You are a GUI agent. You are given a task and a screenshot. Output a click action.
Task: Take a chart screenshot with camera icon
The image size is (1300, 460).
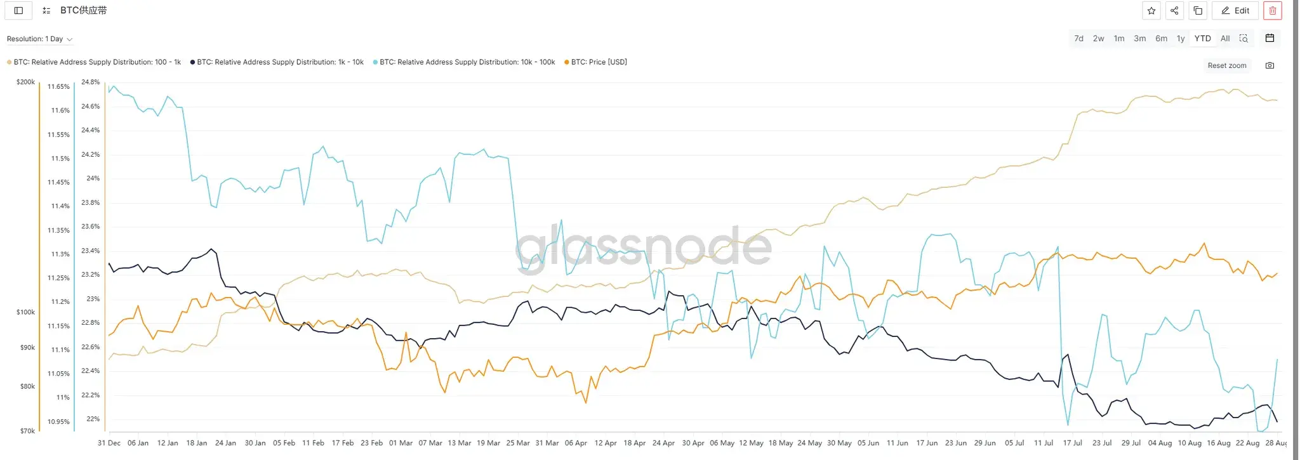(1270, 65)
